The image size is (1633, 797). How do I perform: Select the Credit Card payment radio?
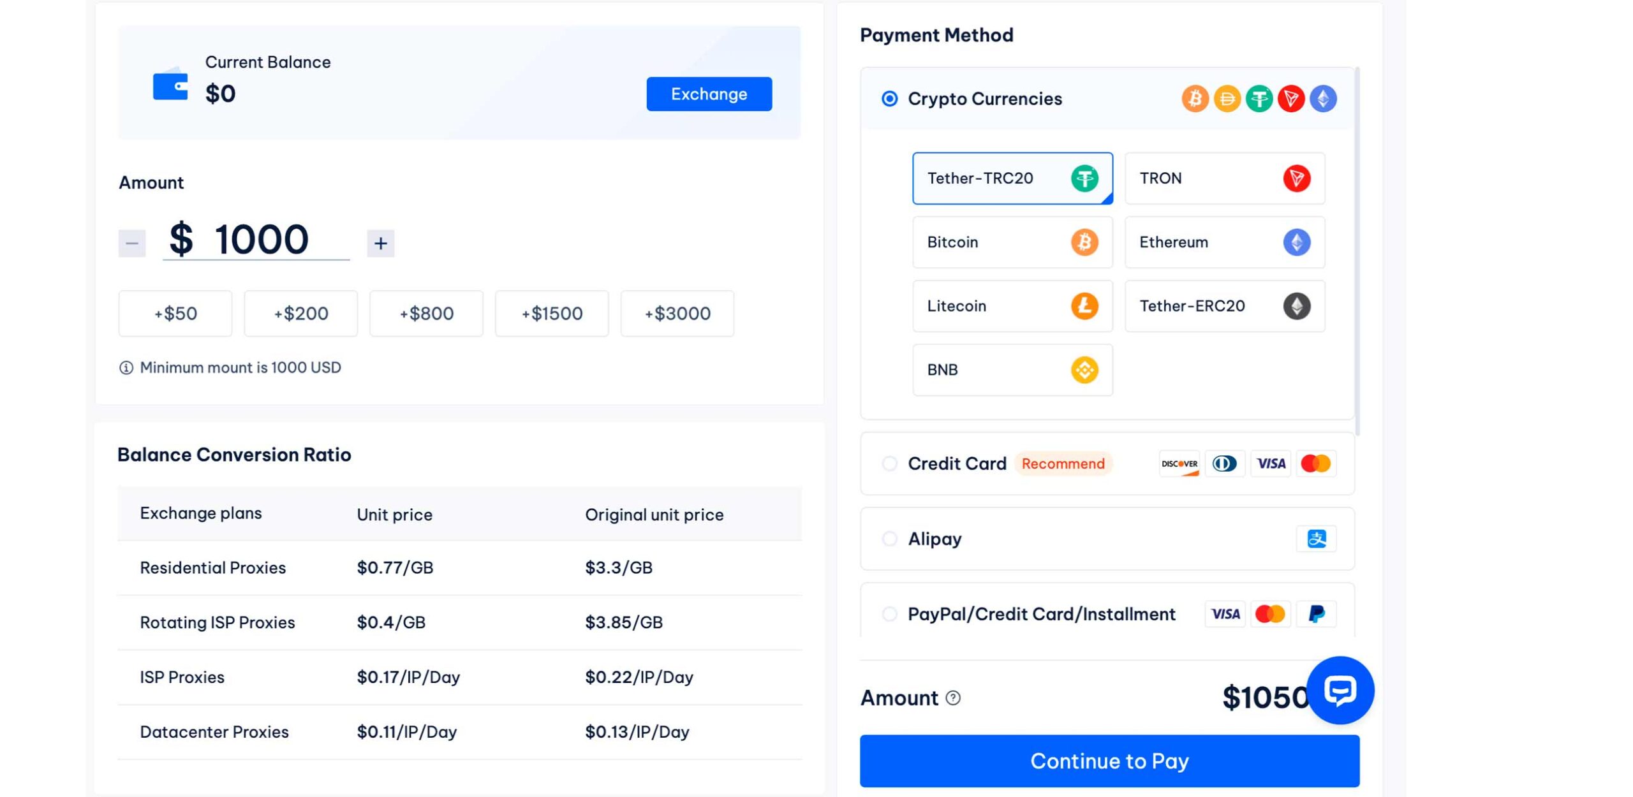tap(889, 464)
